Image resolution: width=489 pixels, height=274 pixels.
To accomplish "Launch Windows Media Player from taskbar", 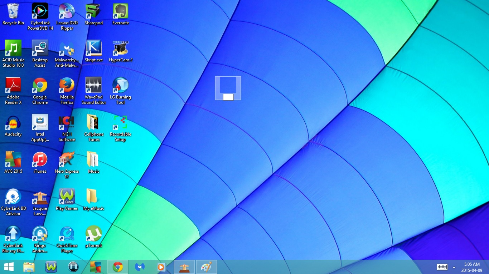I will point(162,267).
